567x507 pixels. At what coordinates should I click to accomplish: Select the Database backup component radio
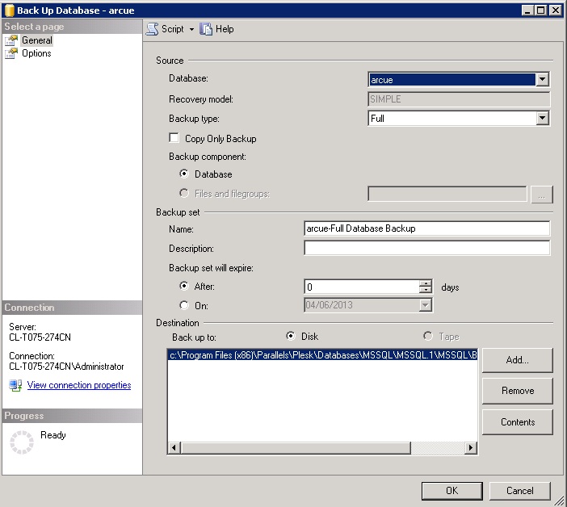point(184,174)
